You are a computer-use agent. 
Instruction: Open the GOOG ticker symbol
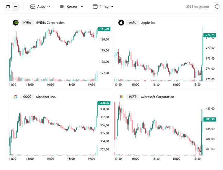pyautogui.click(x=27, y=97)
